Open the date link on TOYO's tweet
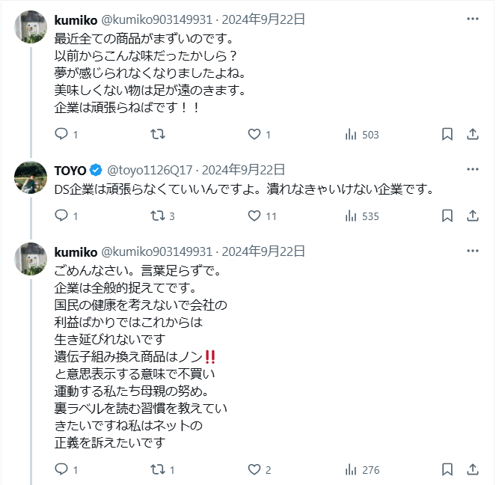The width and height of the screenshot is (499, 485). click(243, 170)
